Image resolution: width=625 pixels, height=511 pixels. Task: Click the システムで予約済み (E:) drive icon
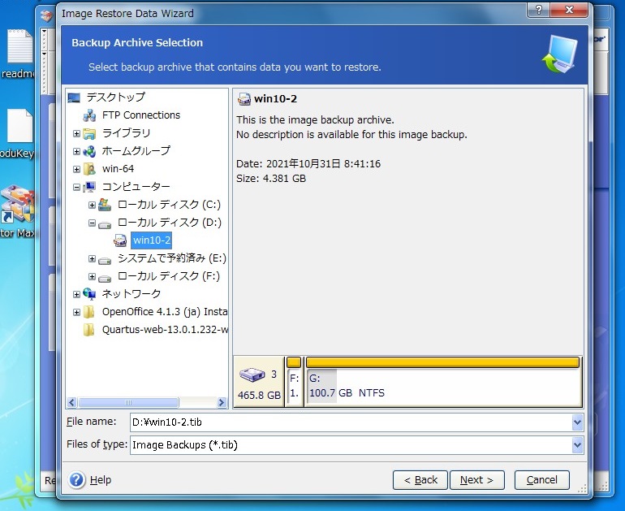[x=105, y=260]
